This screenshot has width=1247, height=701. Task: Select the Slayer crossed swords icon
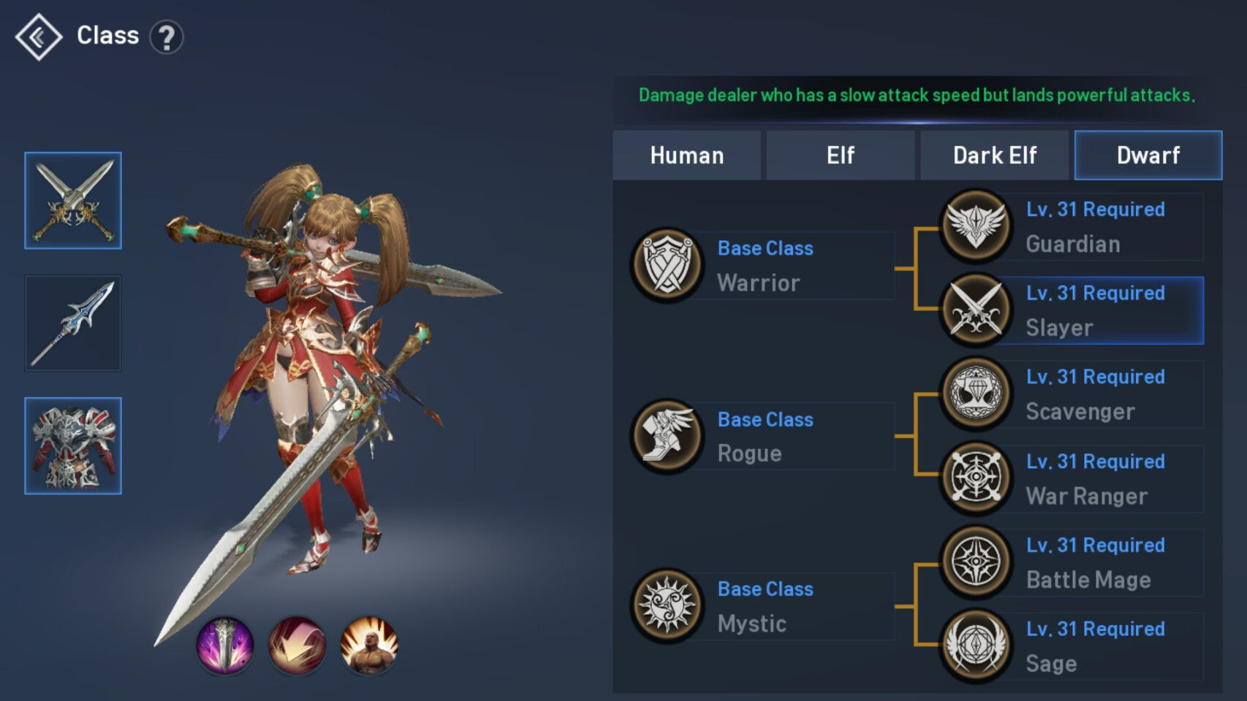click(976, 310)
